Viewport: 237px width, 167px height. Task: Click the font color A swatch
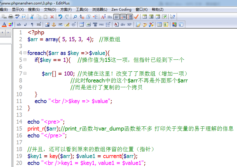[4, 24]
